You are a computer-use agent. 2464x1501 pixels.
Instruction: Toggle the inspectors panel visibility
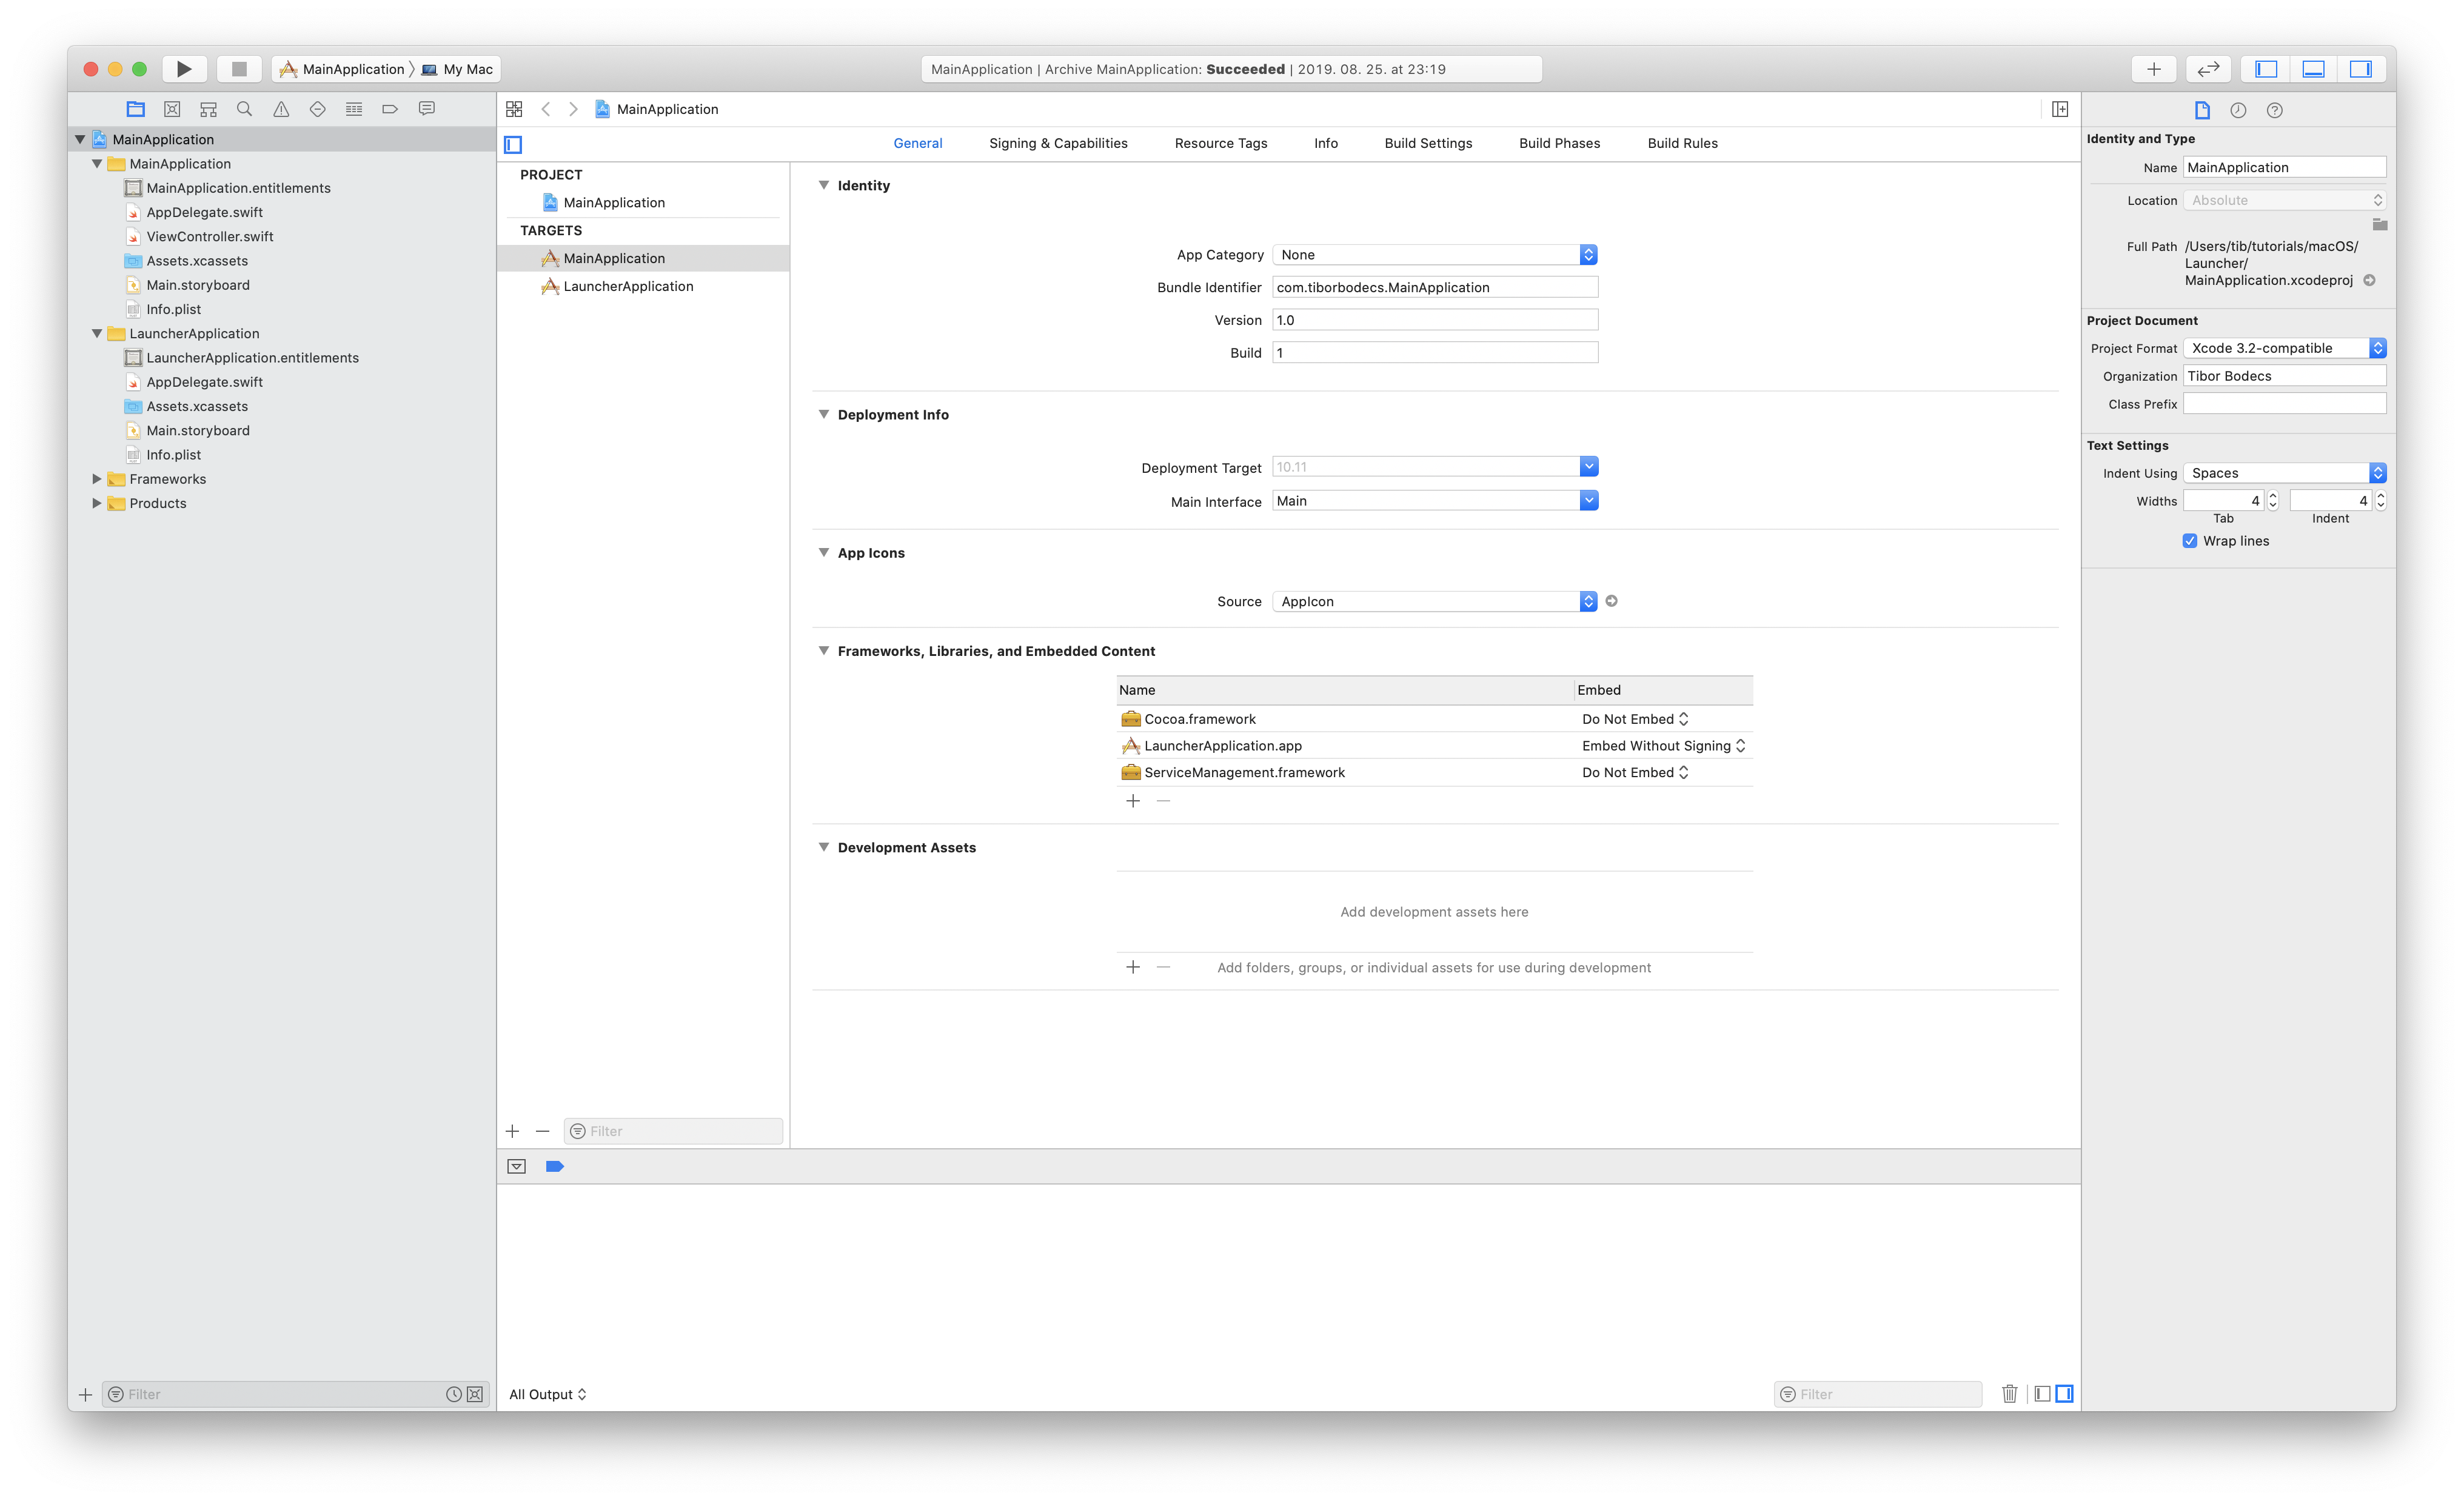tap(2360, 69)
